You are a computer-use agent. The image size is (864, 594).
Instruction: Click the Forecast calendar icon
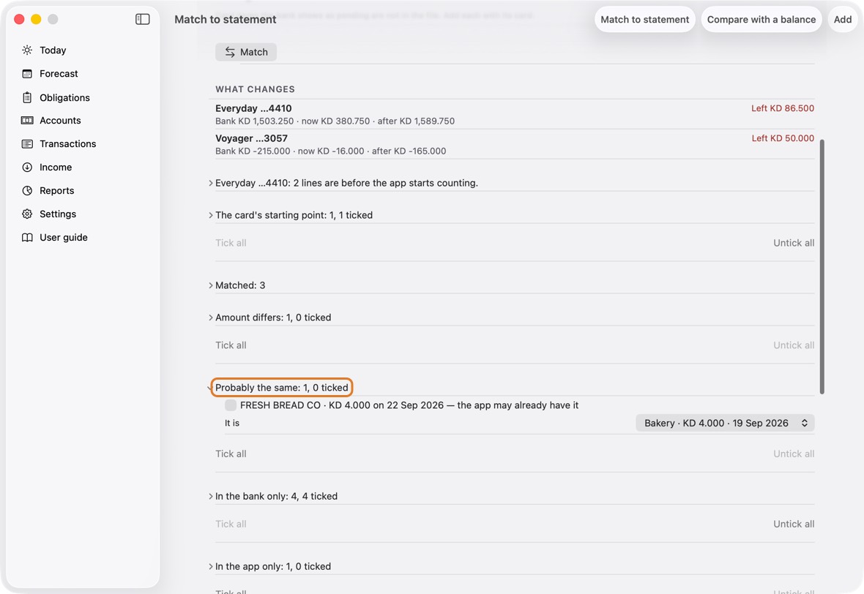click(27, 74)
